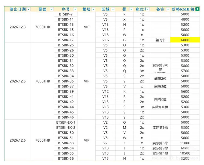Select cell BTSBK-55

pyautogui.click(x=66, y=153)
